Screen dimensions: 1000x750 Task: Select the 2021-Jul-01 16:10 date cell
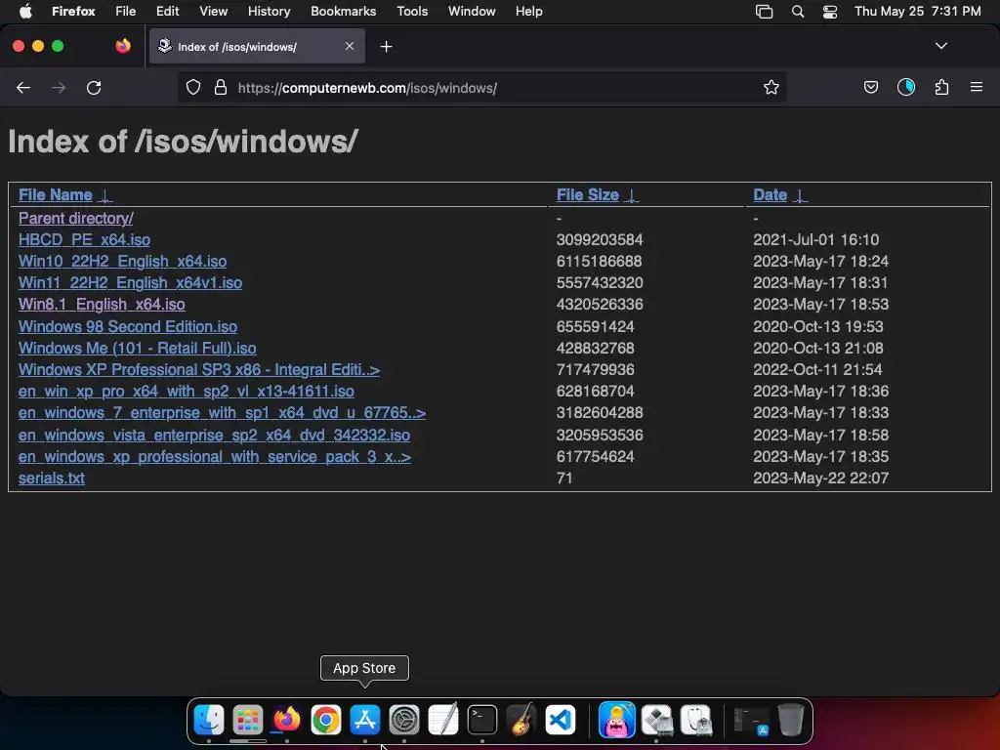815,240
